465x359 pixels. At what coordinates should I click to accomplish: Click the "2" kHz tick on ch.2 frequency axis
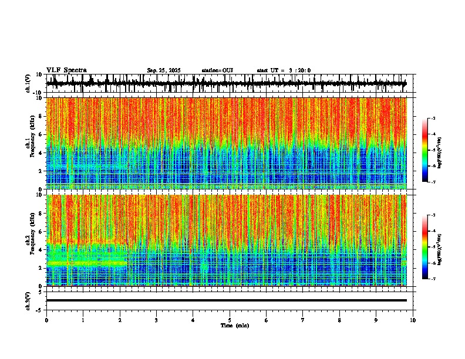coord(41,268)
